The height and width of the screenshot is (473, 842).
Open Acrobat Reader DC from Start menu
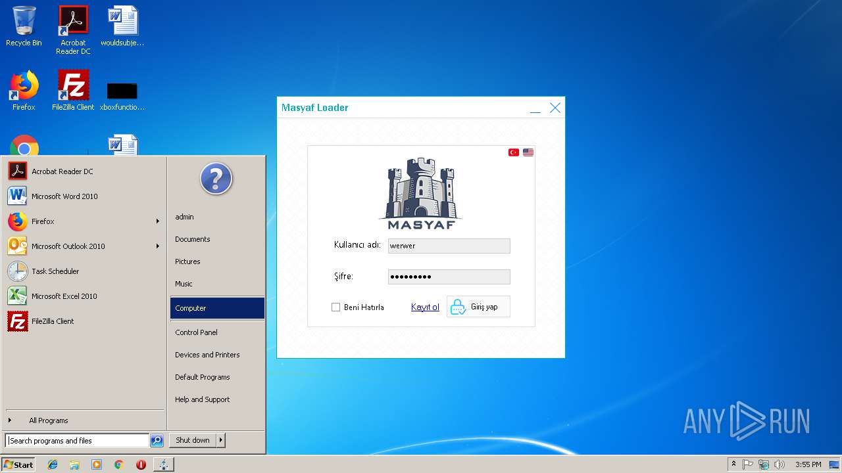(84, 171)
